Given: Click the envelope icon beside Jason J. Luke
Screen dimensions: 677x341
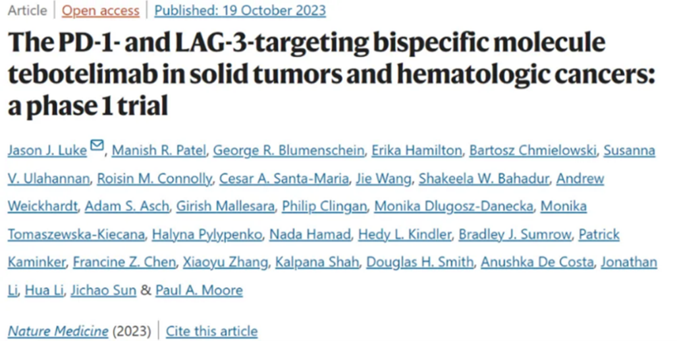Looking at the screenshot, I should pyautogui.click(x=97, y=145).
